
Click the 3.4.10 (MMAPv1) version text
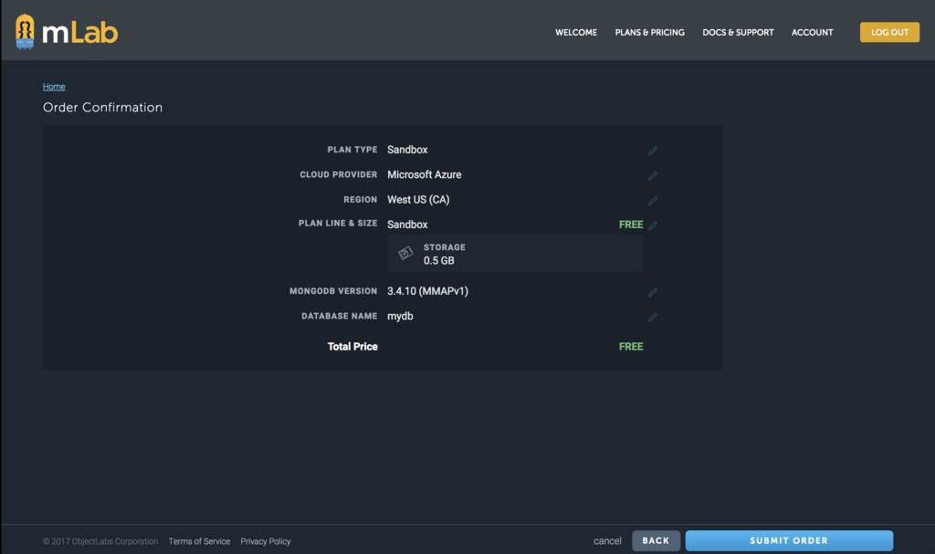click(427, 291)
